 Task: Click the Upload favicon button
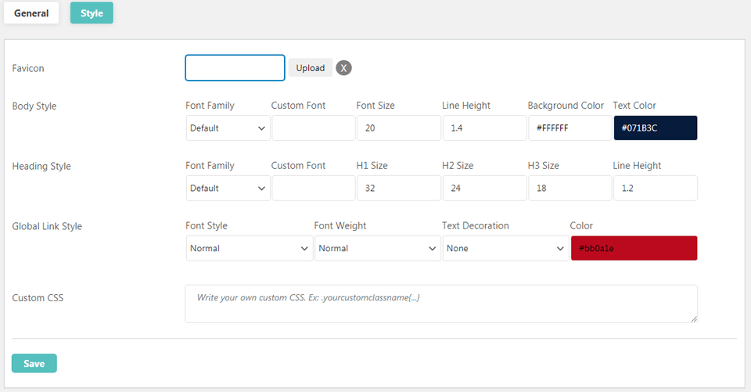tap(311, 68)
